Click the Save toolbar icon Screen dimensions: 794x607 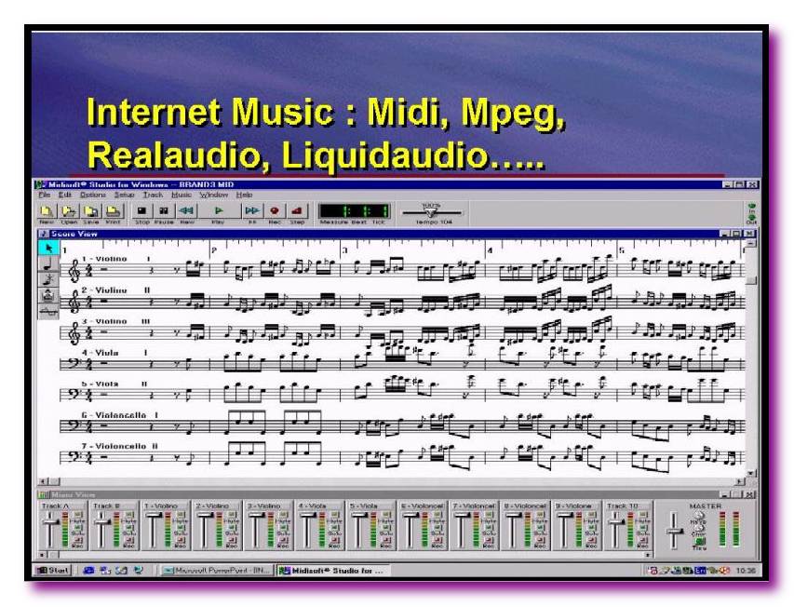pos(90,211)
